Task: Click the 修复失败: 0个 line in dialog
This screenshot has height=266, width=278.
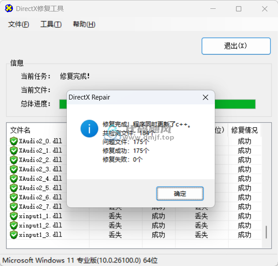Action: [x=122, y=159]
